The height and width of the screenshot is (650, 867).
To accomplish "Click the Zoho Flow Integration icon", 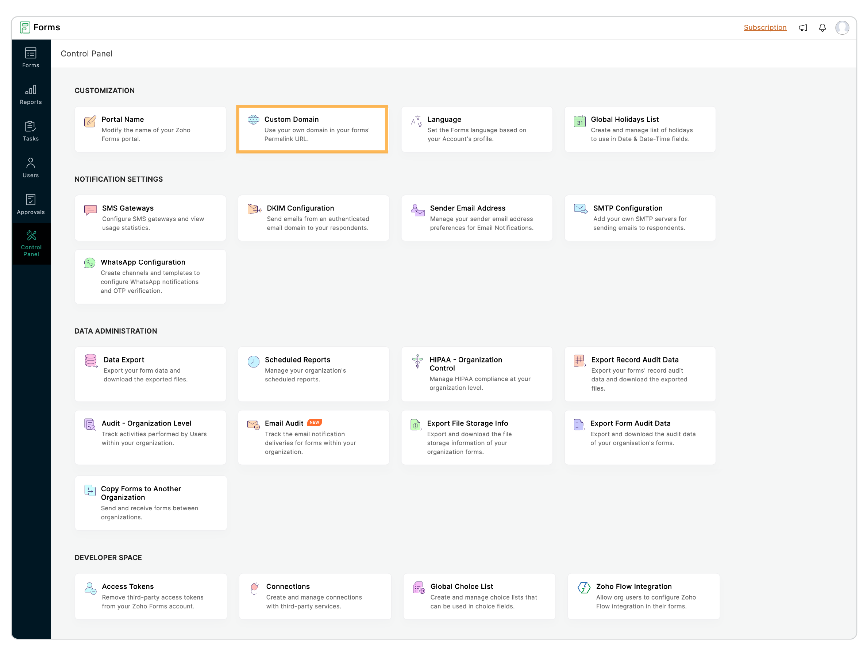I will [x=583, y=587].
